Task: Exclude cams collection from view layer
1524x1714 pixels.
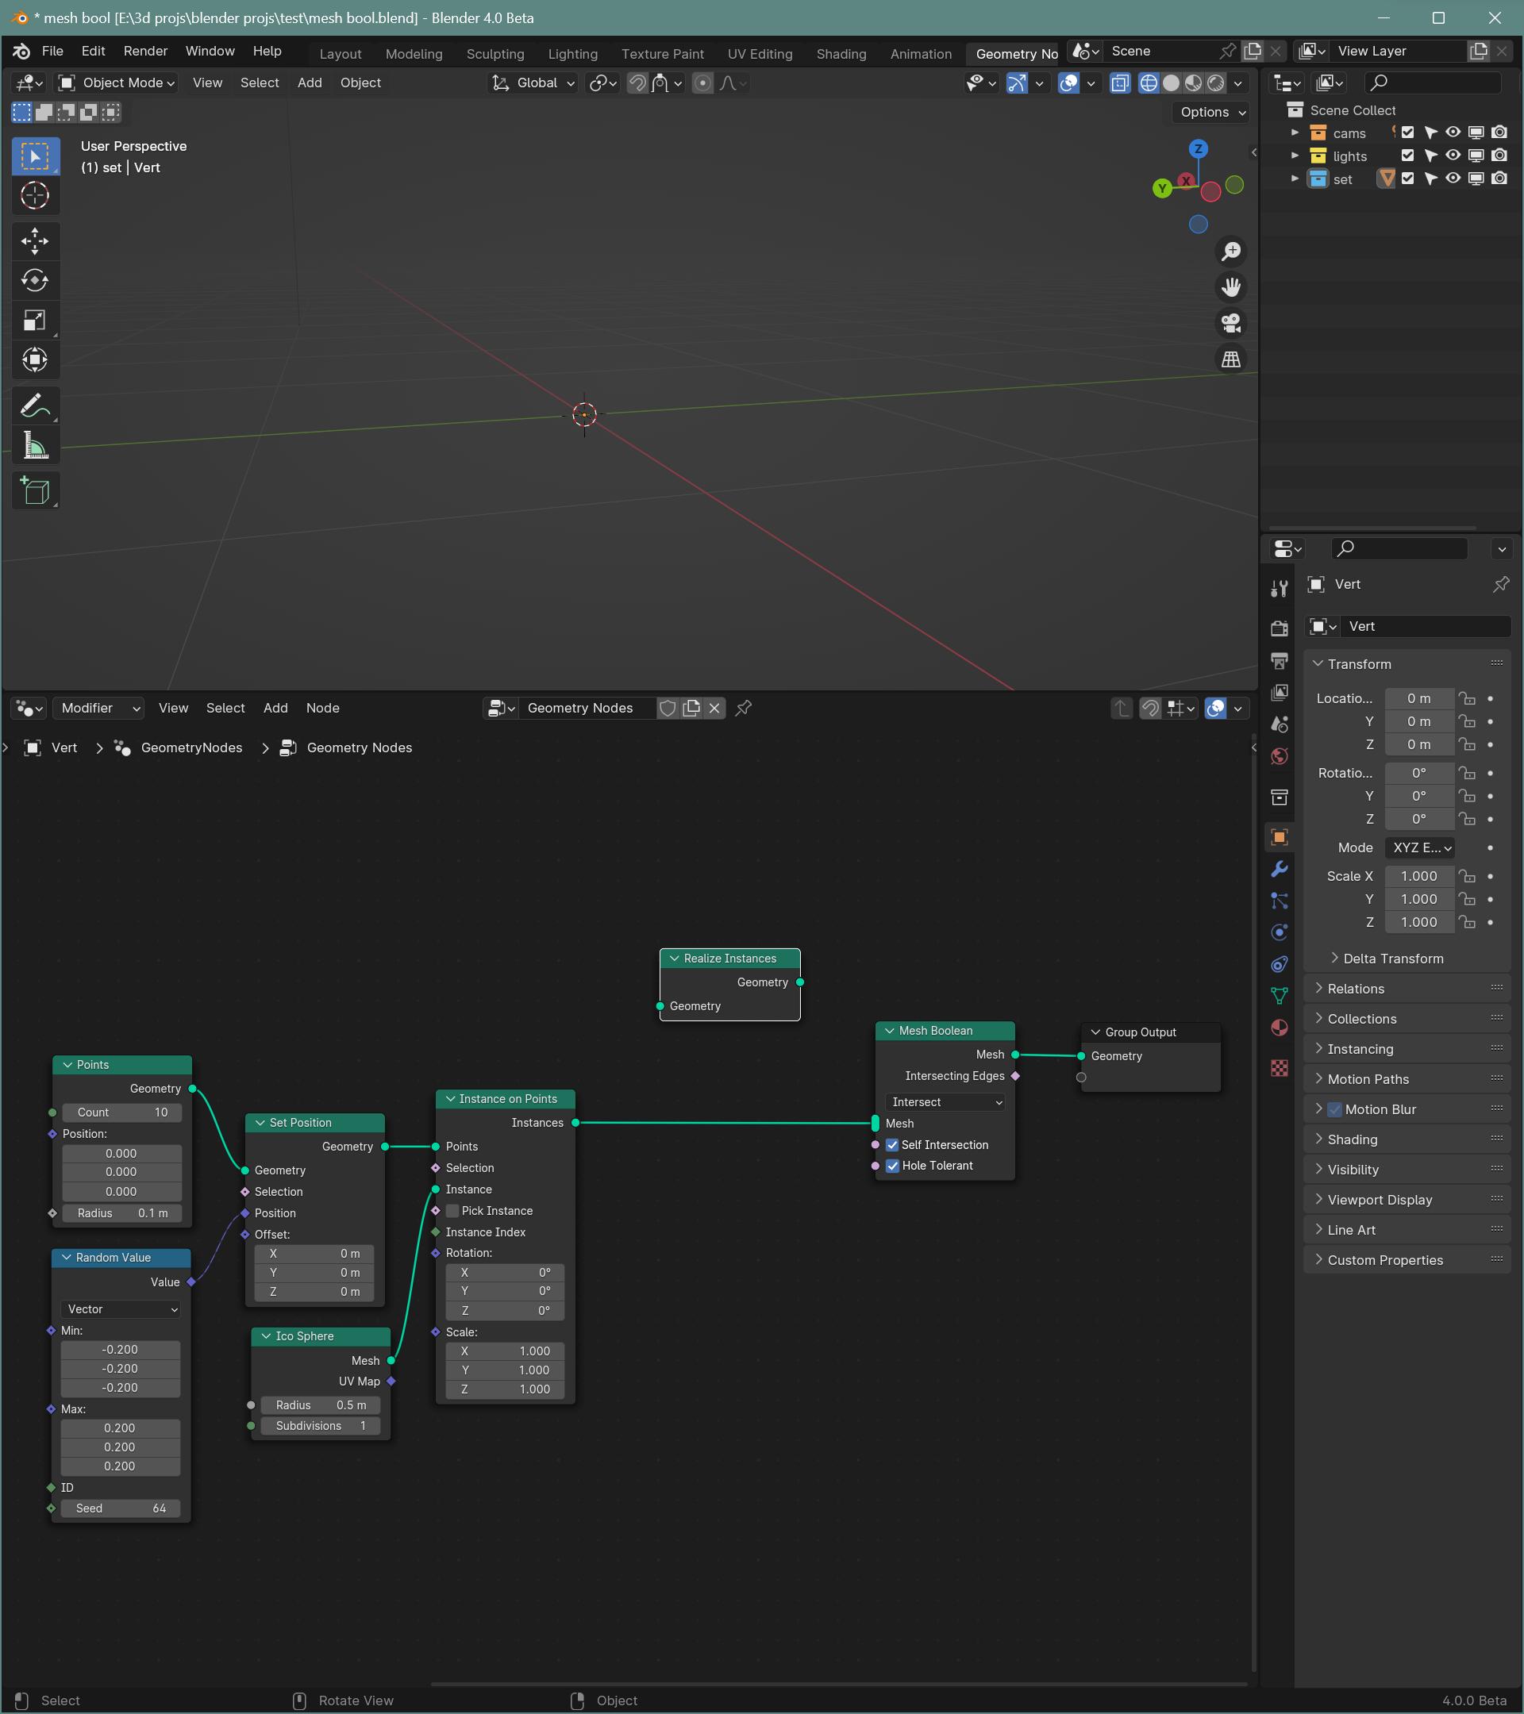Action: click(x=1407, y=133)
